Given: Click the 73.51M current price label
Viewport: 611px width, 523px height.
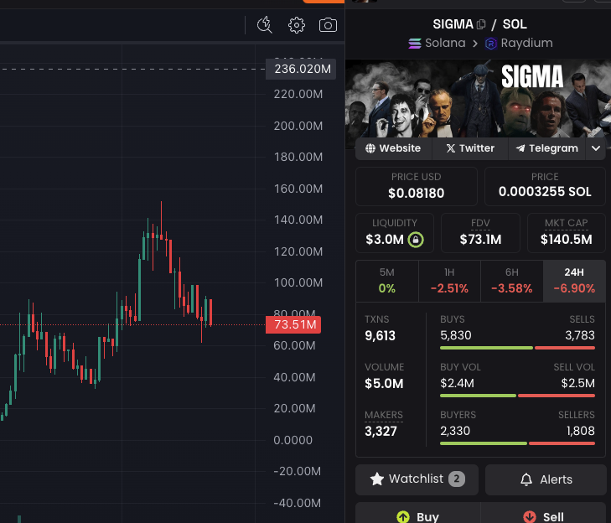Looking at the screenshot, I should click(293, 324).
